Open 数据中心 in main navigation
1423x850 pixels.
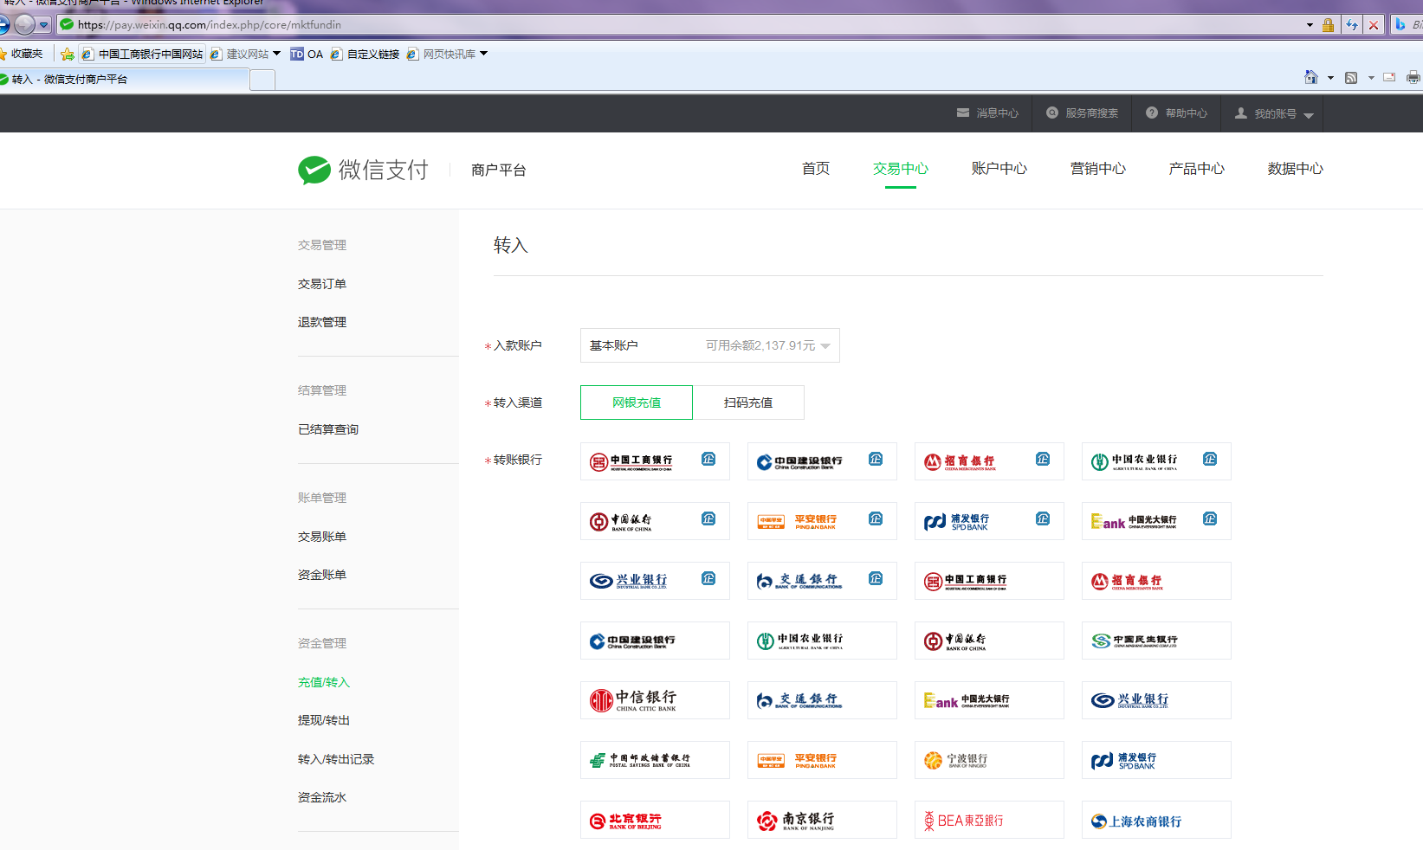[x=1296, y=169]
